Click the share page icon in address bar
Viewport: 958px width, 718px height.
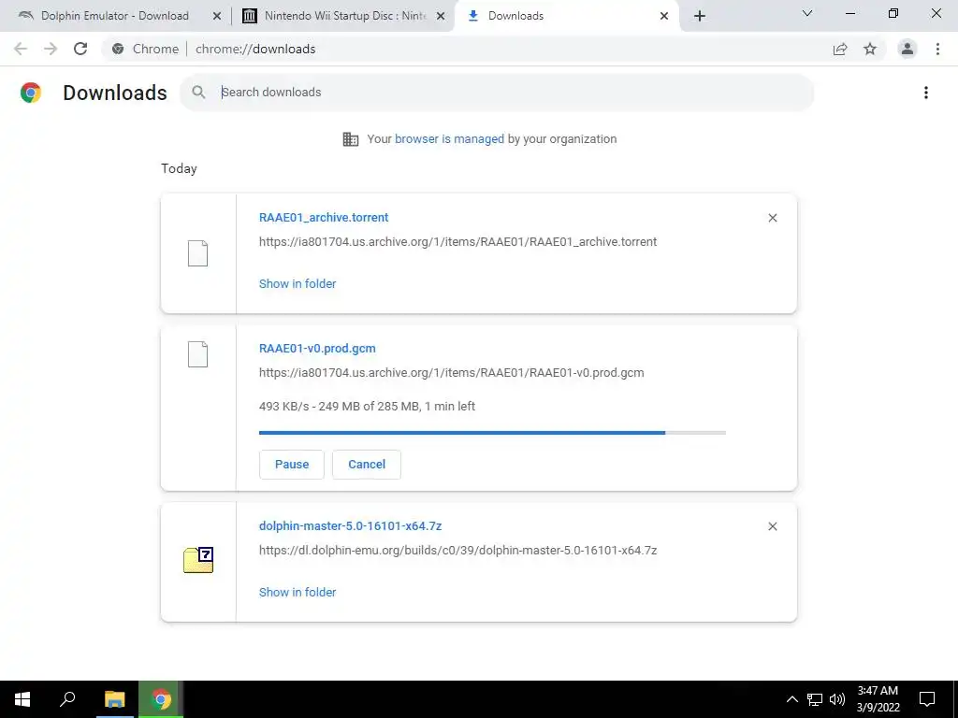pyautogui.click(x=840, y=50)
